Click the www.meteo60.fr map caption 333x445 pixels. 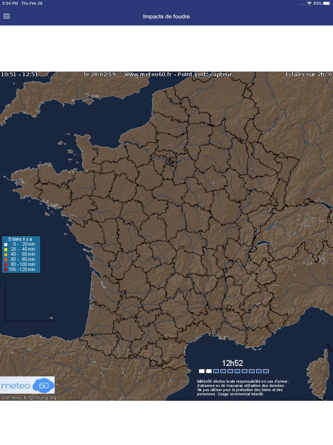point(178,74)
